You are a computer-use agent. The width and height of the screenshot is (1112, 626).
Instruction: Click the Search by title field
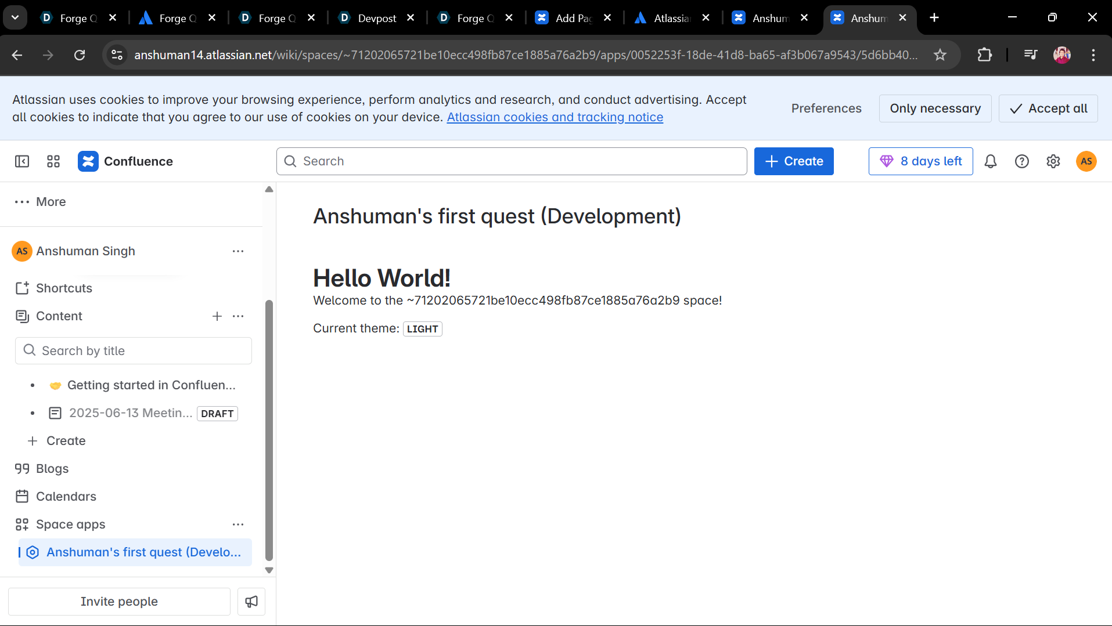tap(134, 351)
